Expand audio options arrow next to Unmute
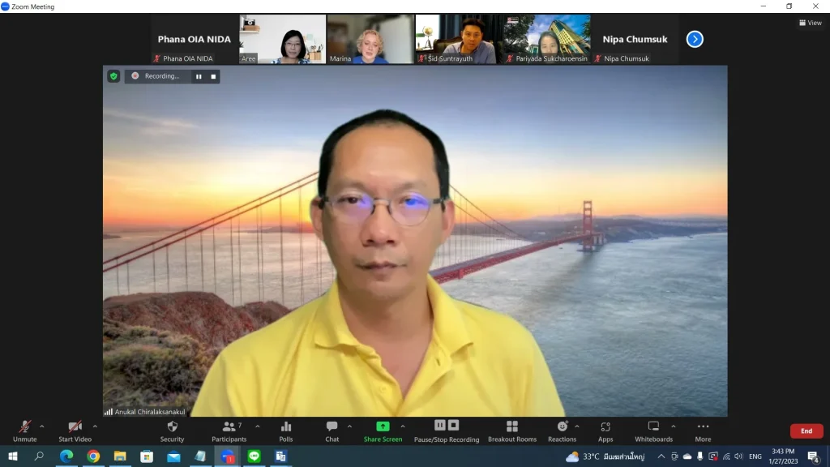This screenshot has height=467, width=830. 42,426
